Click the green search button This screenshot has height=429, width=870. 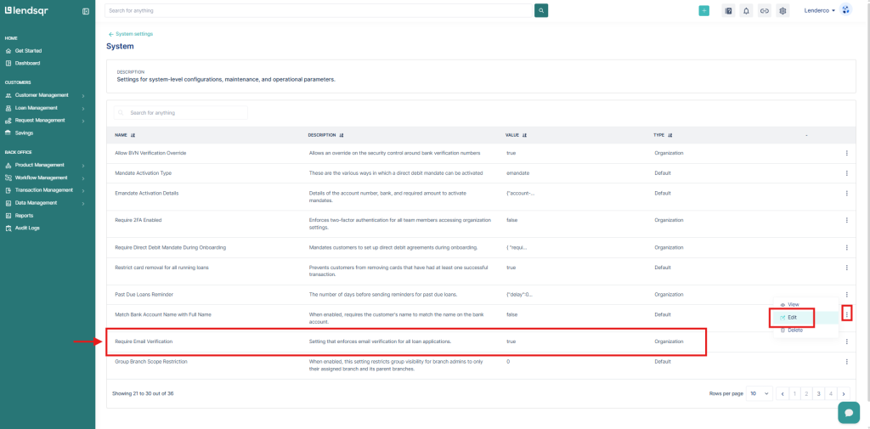tap(541, 10)
